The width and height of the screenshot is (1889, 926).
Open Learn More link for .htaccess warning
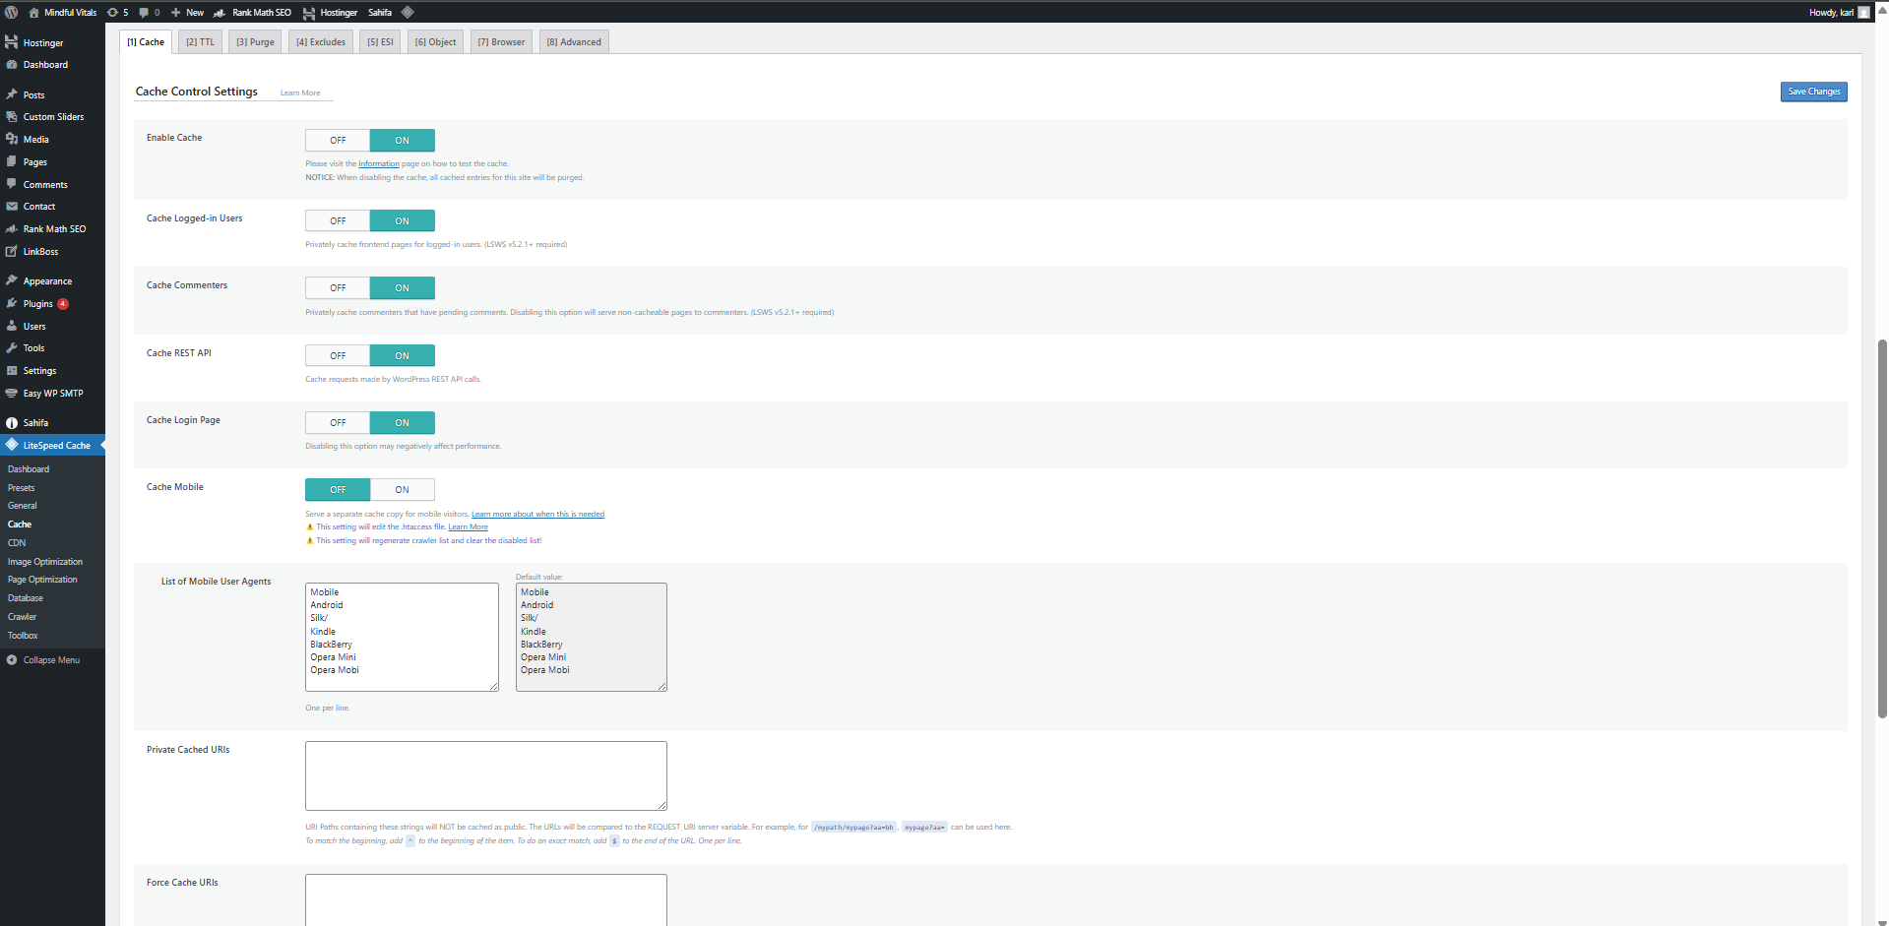pyautogui.click(x=468, y=527)
